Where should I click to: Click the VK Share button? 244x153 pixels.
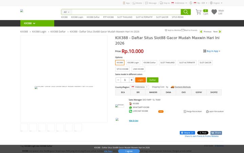click(216, 133)
